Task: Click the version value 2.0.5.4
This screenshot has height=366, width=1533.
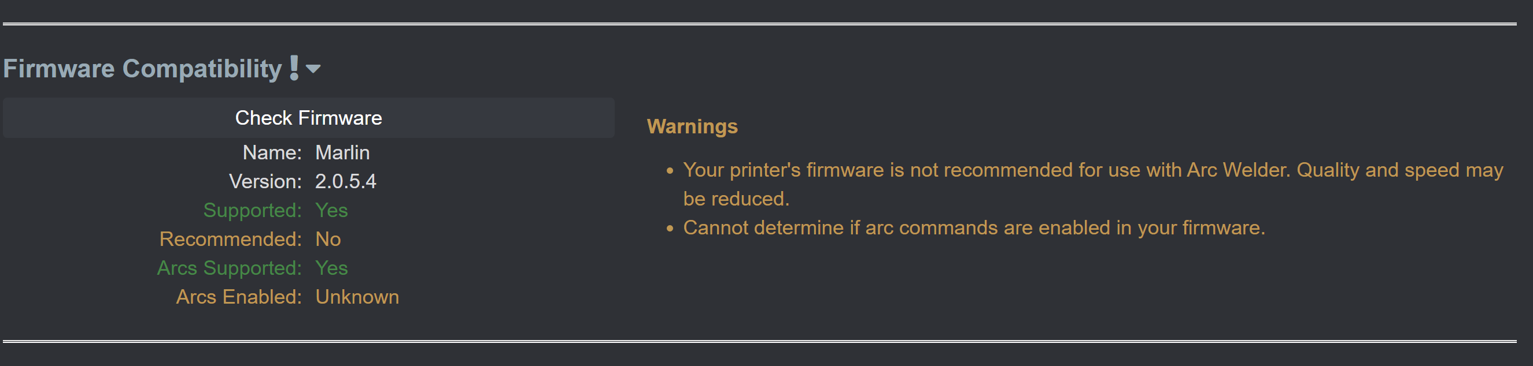Action: [346, 181]
